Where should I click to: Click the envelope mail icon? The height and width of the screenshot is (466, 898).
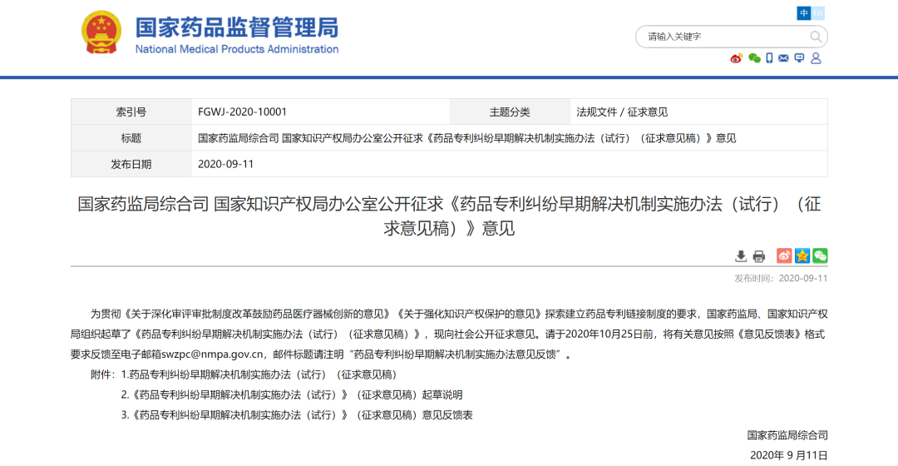click(x=783, y=58)
